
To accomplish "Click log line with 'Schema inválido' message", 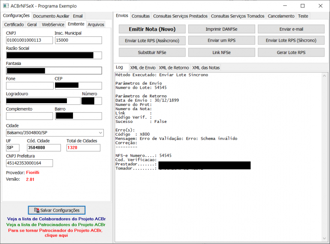I will 176,139.
